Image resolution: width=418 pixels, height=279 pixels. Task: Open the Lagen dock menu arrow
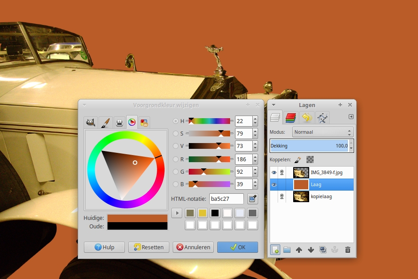coord(274,105)
